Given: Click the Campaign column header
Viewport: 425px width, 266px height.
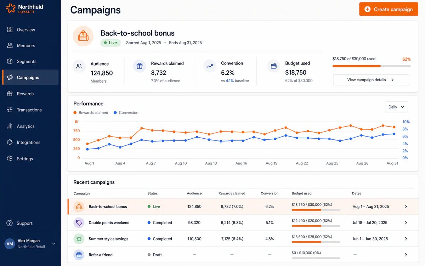Looking at the screenshot, I should [81, 193].
